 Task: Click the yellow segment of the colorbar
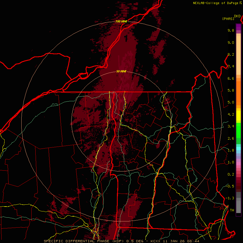tap(238, 116)
